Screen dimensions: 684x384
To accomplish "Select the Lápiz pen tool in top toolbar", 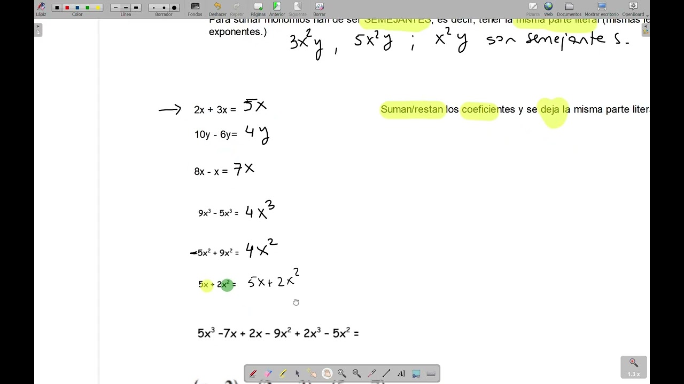I will pyautogui.click(x=41, y=8).
